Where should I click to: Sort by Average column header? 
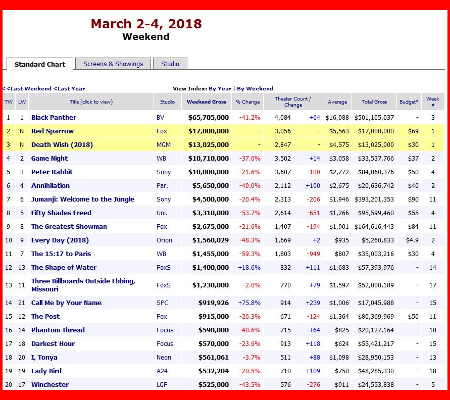coord(337,102)
